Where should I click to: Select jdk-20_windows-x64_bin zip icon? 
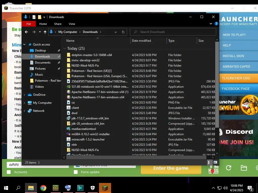[x=69, y=124]
